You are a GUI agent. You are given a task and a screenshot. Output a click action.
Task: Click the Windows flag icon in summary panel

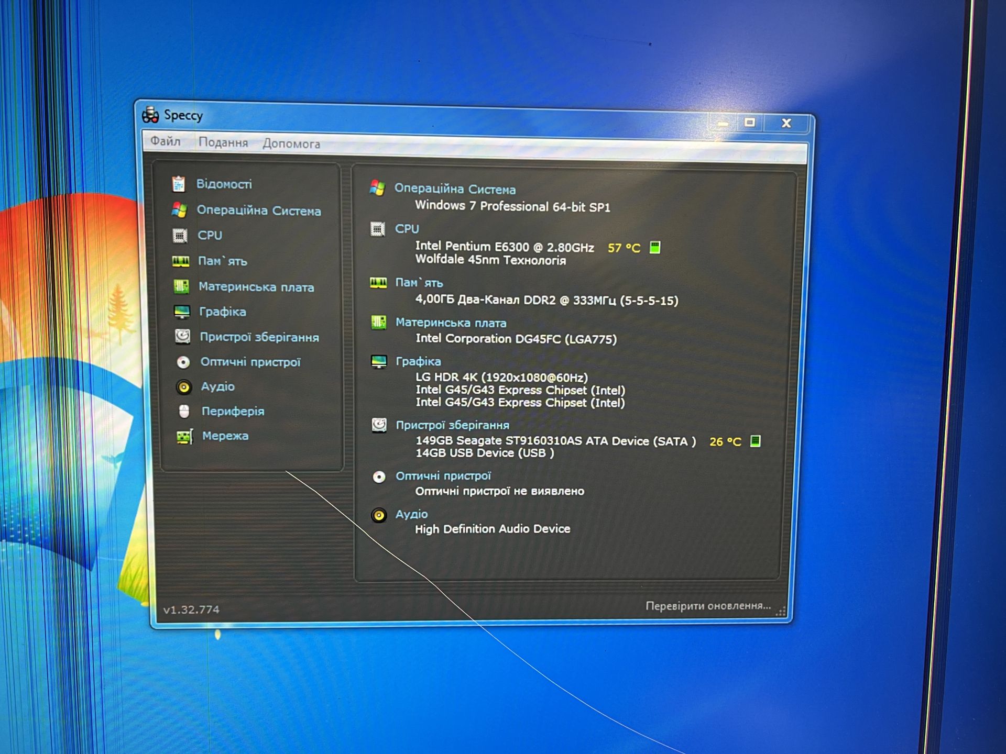pos(377,188)
